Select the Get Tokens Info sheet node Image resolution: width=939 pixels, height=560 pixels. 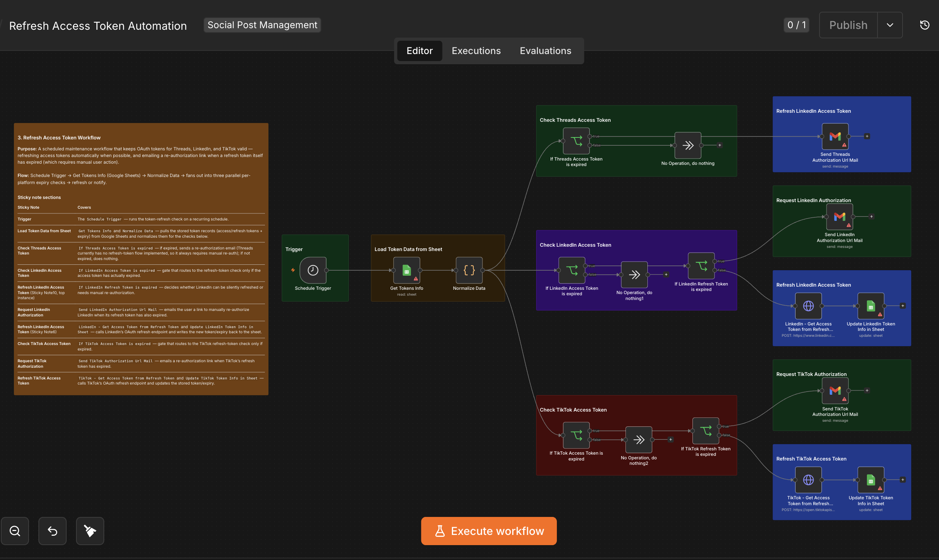406,270
